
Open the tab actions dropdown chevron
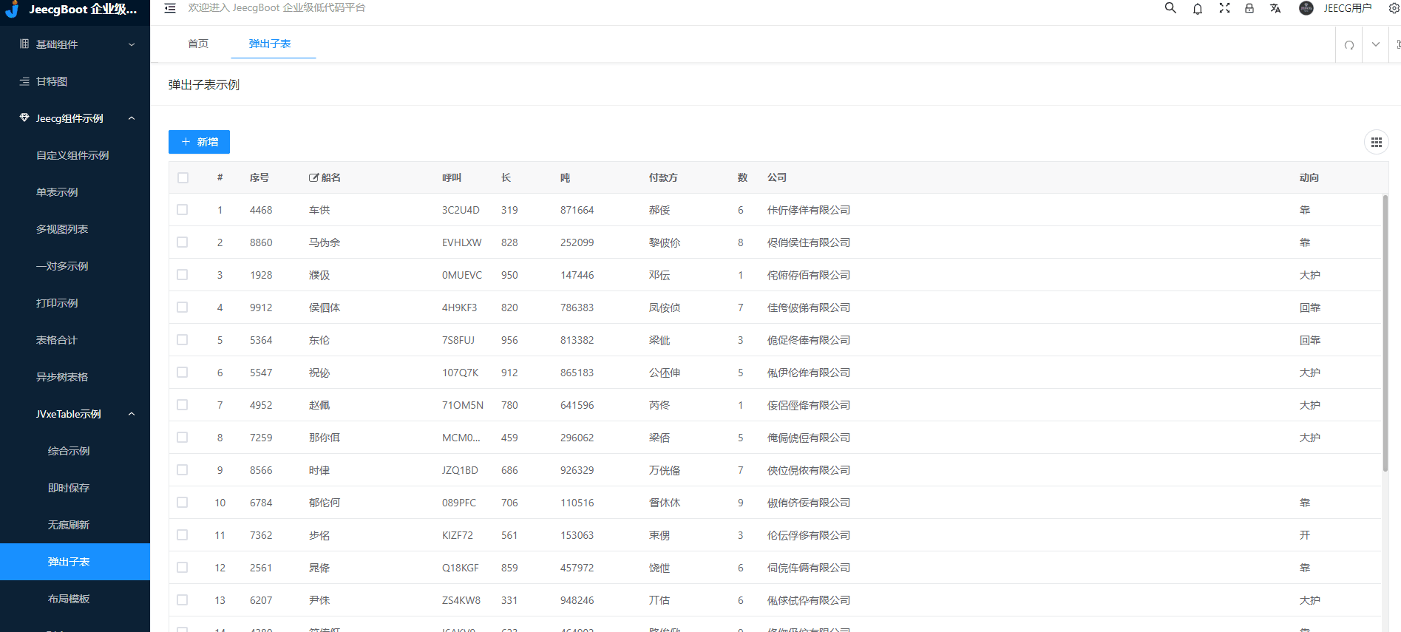click(x=1376, y=44)
